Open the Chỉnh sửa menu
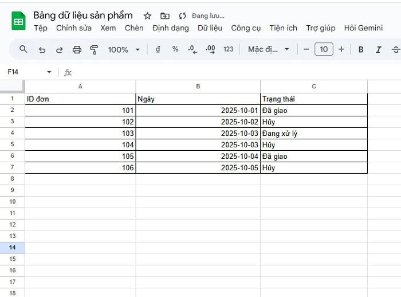The image size is (401, 297). [74, 28]
